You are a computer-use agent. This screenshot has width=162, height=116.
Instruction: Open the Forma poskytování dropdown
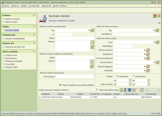tap(145, 58)
